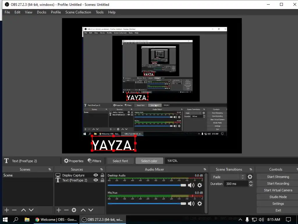The image size is (298, 224).
Task: Click Select font button
Action: coord(120,161)
